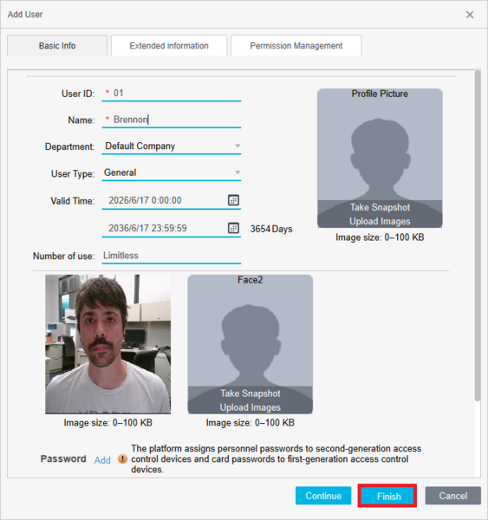488x520 pixels.
Task: Click the Name field containing Brennon
Action: [172, 120]
